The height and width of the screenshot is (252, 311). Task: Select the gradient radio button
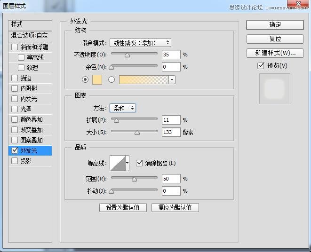pos(112,80)
